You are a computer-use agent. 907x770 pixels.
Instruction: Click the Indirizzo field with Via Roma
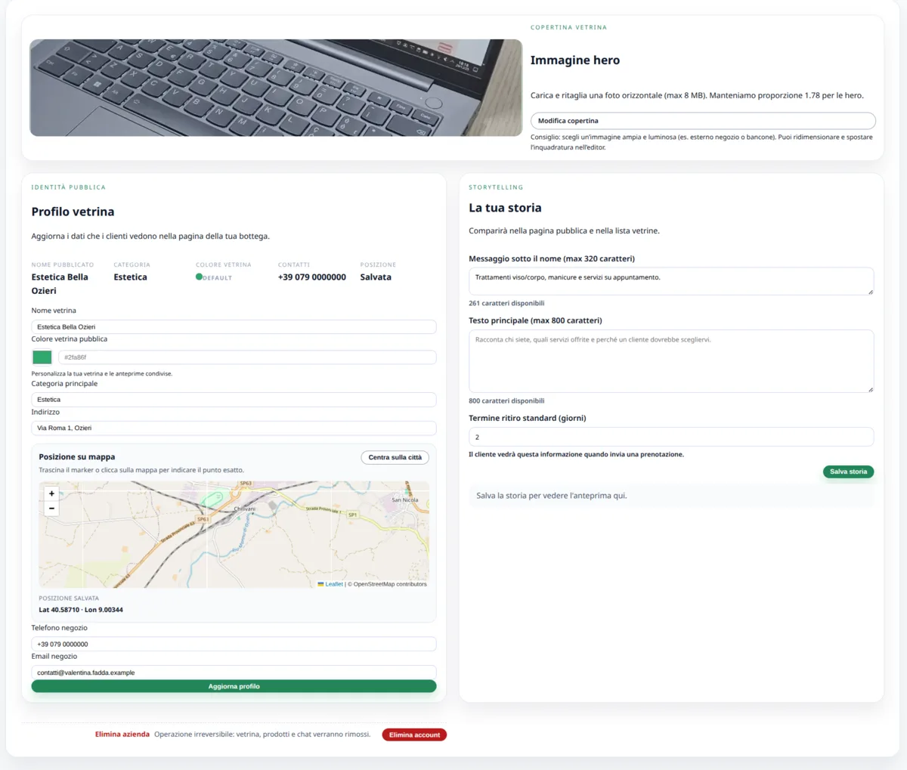(234, 428)
